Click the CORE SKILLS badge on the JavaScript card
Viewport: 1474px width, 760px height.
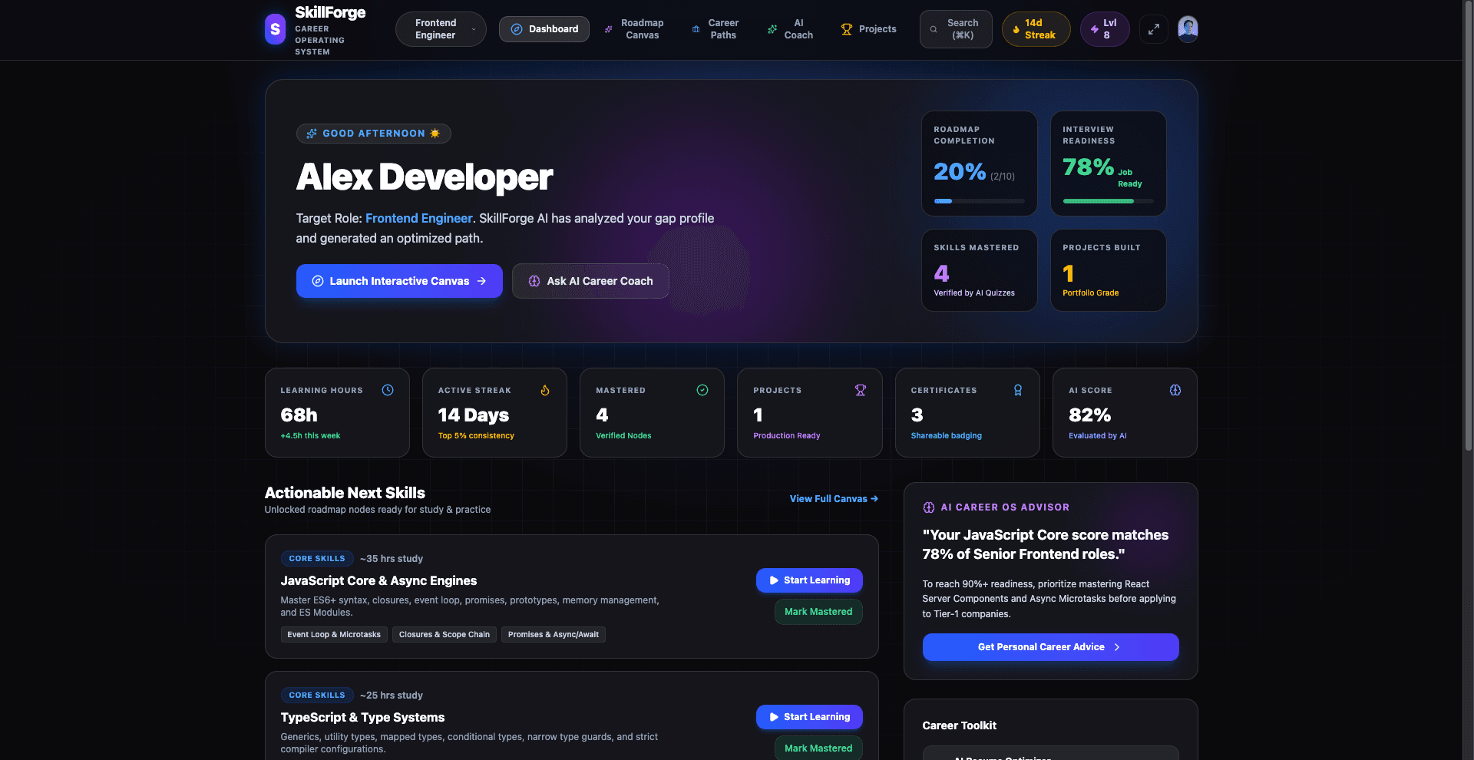[x=317, y=559]
